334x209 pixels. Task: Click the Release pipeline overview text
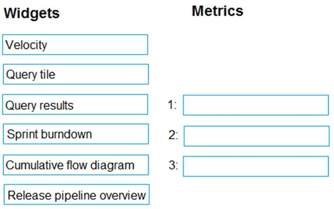click(77, 195)
